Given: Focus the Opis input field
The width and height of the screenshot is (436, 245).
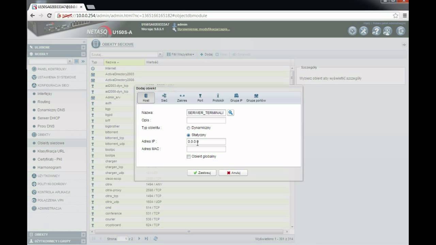Looking at the screenshot, I should coord(206,120).
